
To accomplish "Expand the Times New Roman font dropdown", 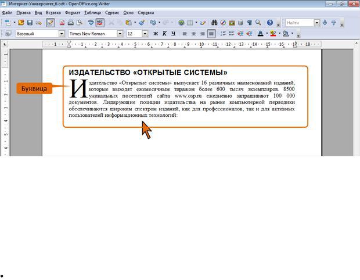I will click(120, 34).
